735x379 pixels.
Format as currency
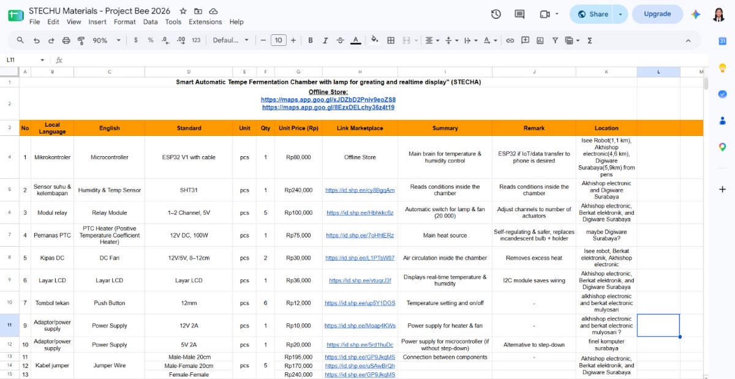(135, 40)
